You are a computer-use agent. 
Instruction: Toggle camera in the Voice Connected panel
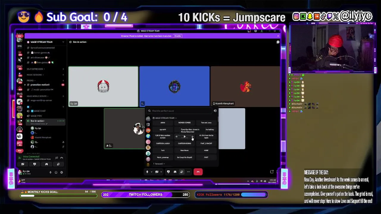23,164
